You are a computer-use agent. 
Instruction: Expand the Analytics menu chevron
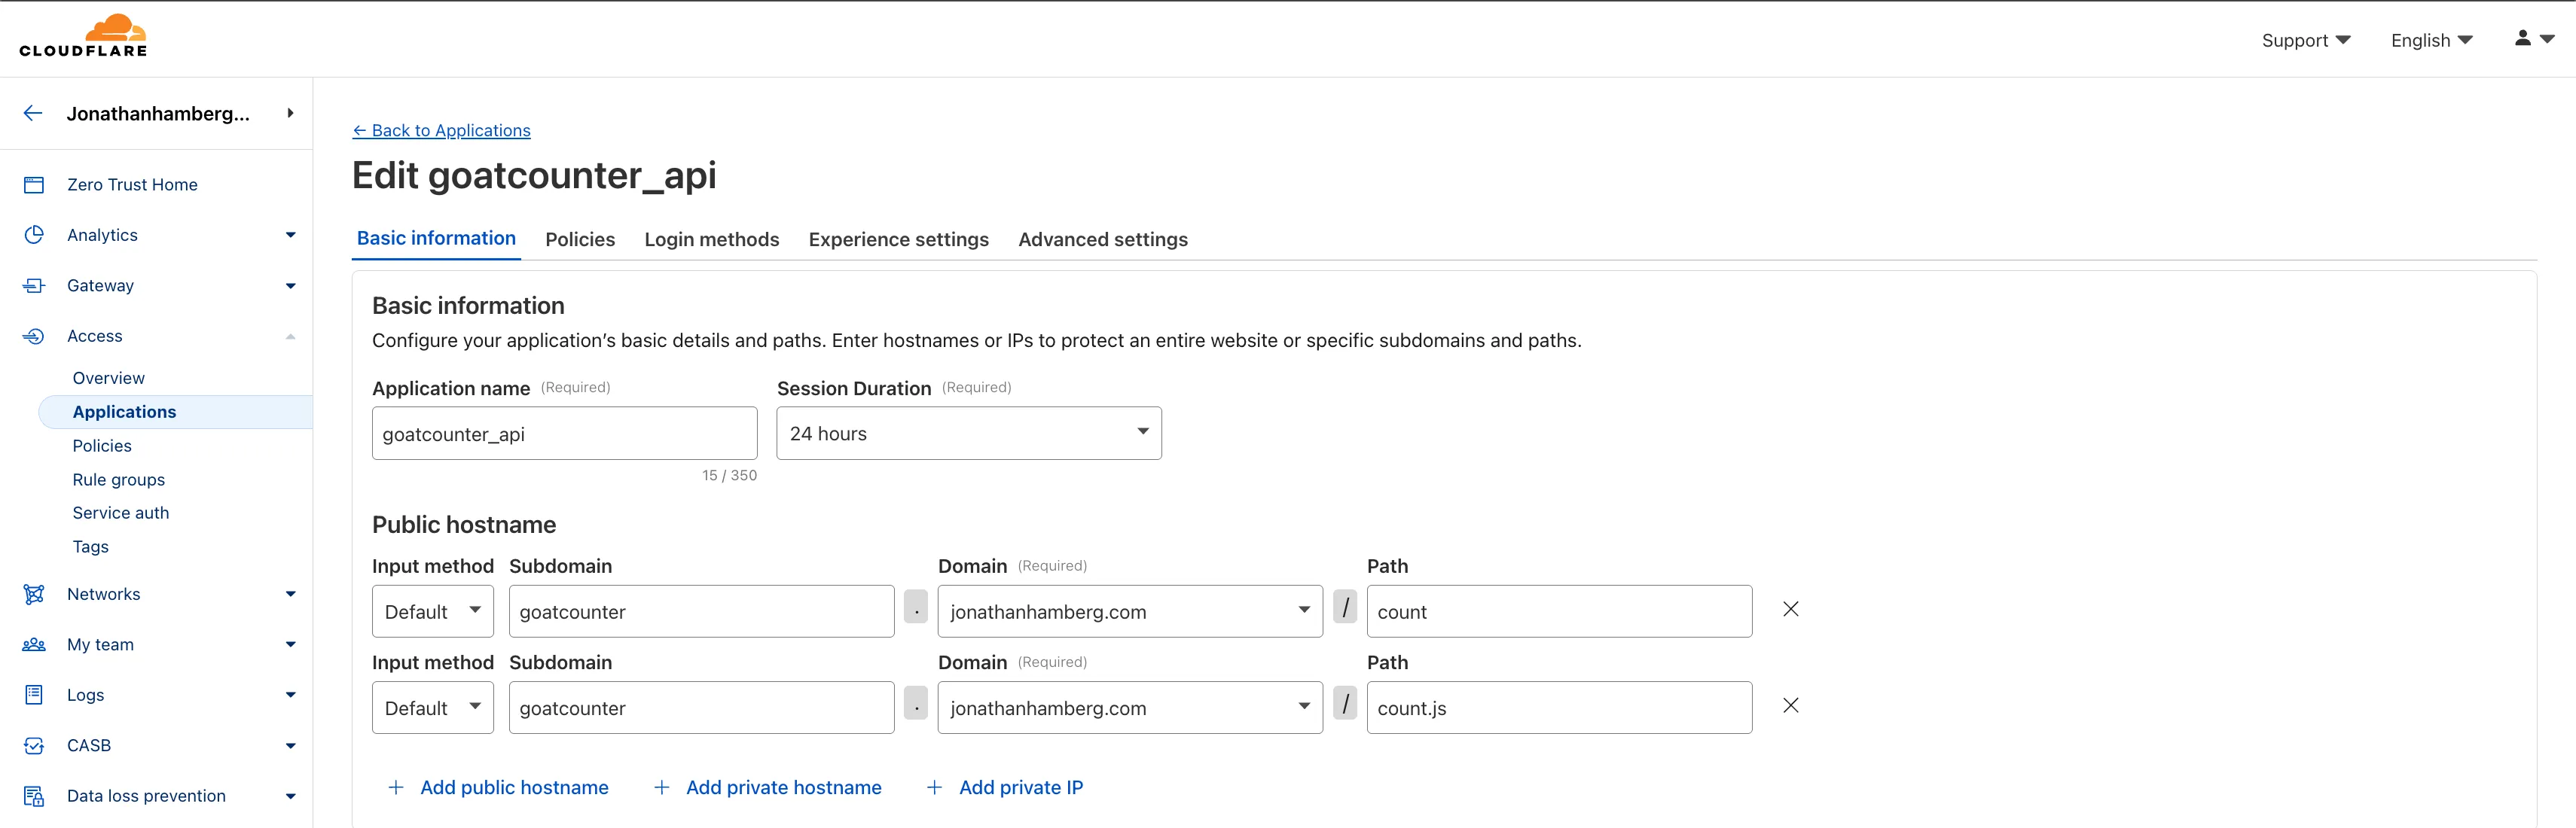[x=290, y=235]
